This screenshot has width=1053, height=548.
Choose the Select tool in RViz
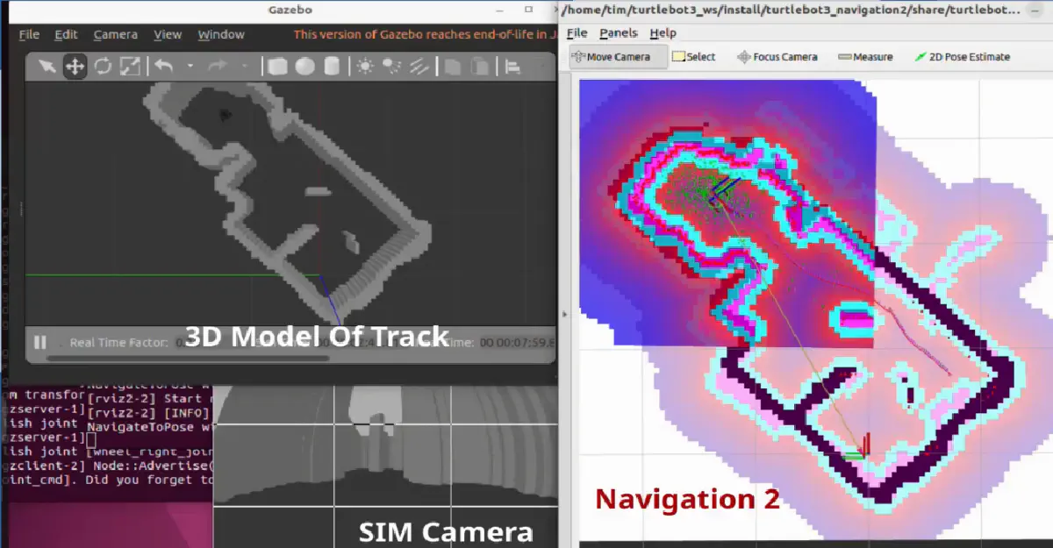point(693,57)
